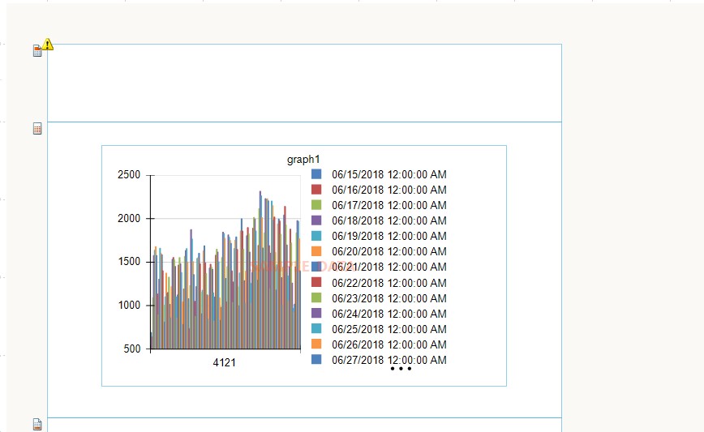704x432 pixels.
Task: Select legend label 06/15/2018 12:00:00 AM
Action: tap(389, 174)
